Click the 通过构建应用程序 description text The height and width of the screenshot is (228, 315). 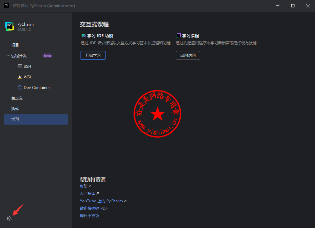(x=216, y=43)
